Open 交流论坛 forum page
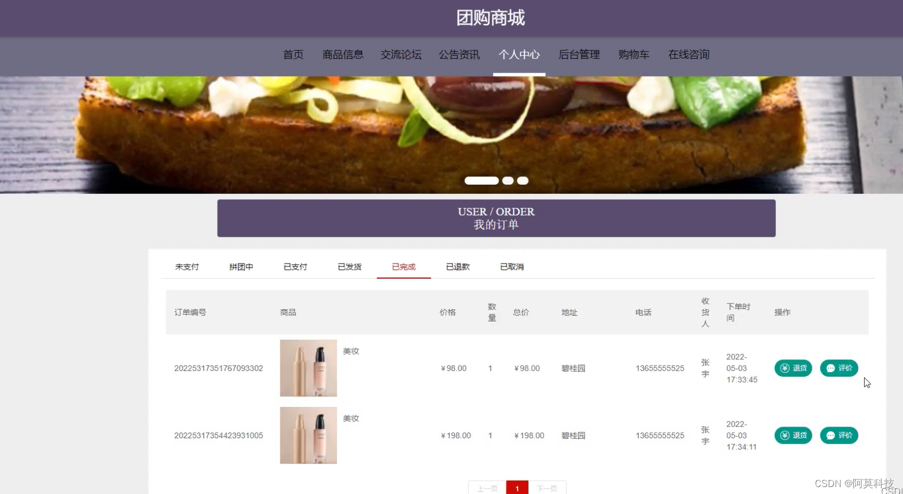Viewport: 903px width, 494px height. coord(401,55)
